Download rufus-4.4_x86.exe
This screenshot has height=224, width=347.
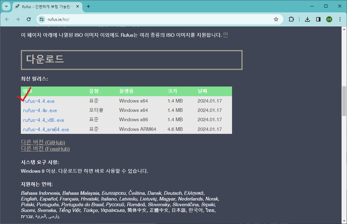(43, 120)
